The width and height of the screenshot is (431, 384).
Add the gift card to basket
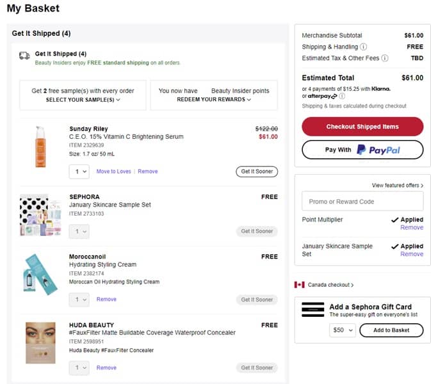coord(391,330)
